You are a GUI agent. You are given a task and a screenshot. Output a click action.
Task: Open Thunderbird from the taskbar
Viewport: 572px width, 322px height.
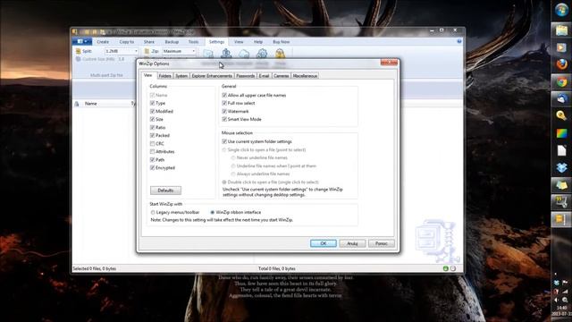tap(561, 99)
